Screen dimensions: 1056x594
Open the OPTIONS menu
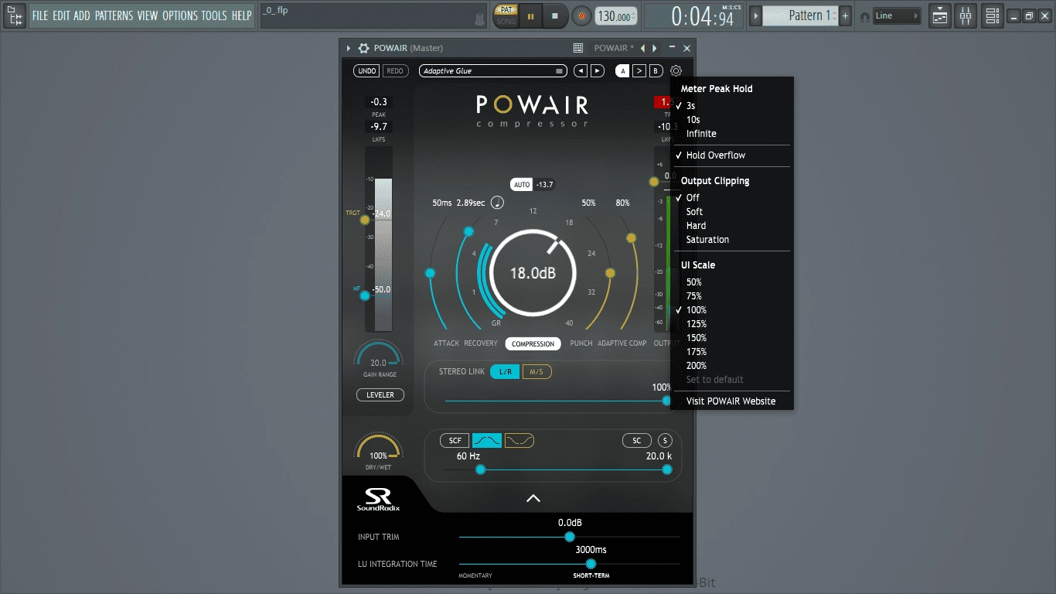point(180,15)
